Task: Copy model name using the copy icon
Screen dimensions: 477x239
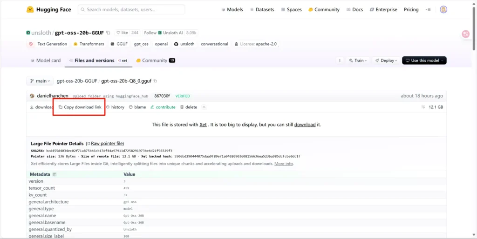Action: pos(108,33)
